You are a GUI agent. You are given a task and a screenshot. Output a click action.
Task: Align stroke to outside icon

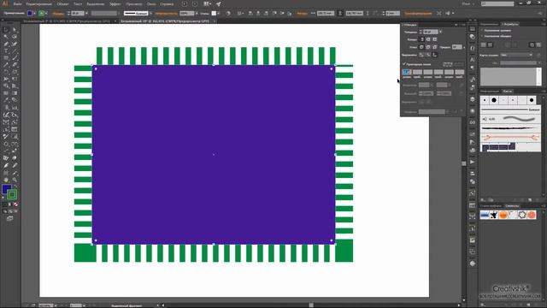[x=435, y=55]
